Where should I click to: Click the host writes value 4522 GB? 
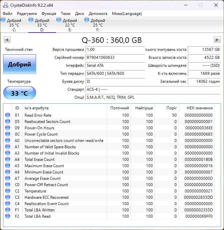pos(204,57)
